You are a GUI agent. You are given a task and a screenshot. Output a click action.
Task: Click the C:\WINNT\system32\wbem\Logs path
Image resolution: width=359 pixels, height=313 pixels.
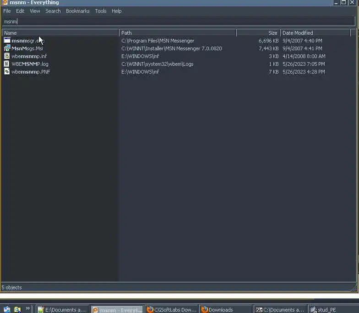[x=158, y=64]
